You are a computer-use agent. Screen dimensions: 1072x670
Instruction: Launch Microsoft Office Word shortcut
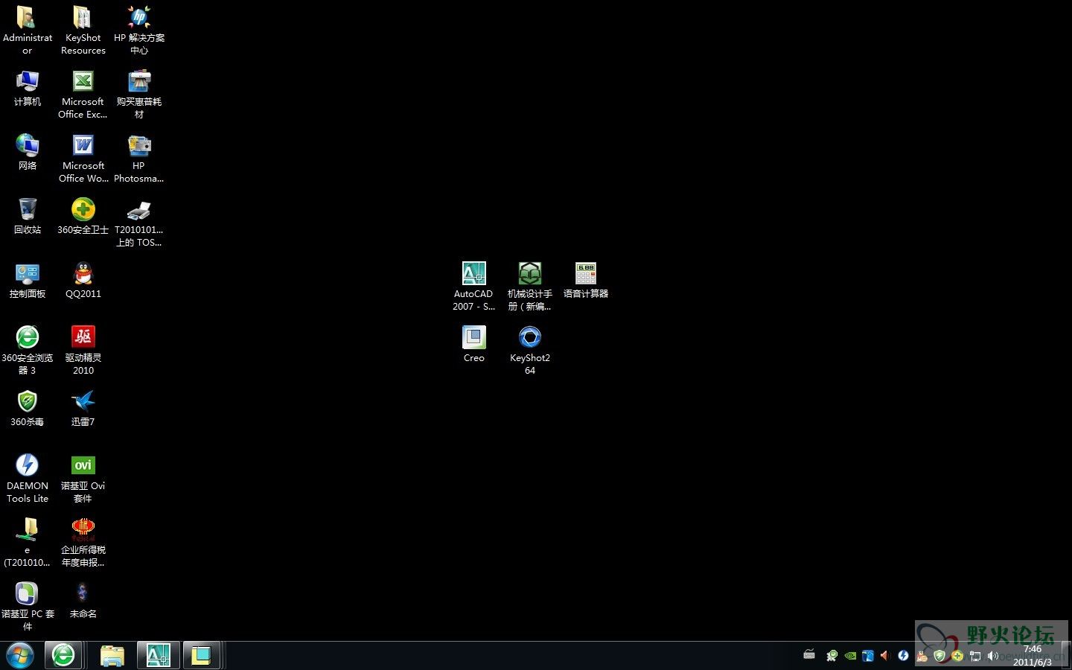[x=83, y=146]
